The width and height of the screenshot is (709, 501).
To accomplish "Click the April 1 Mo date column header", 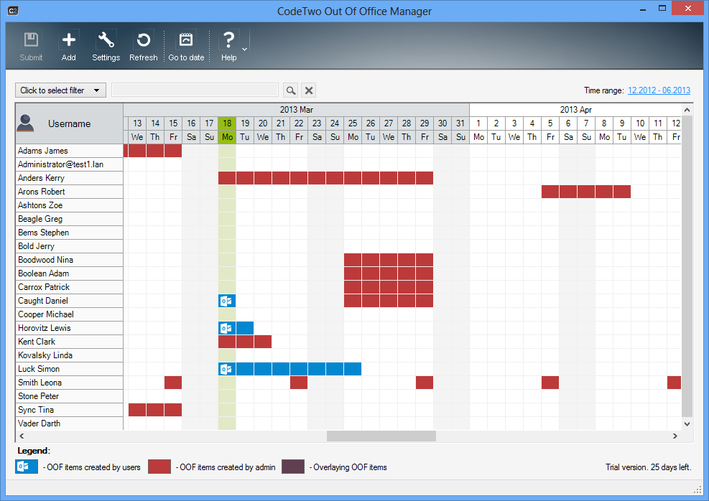I will pos(478,130).
